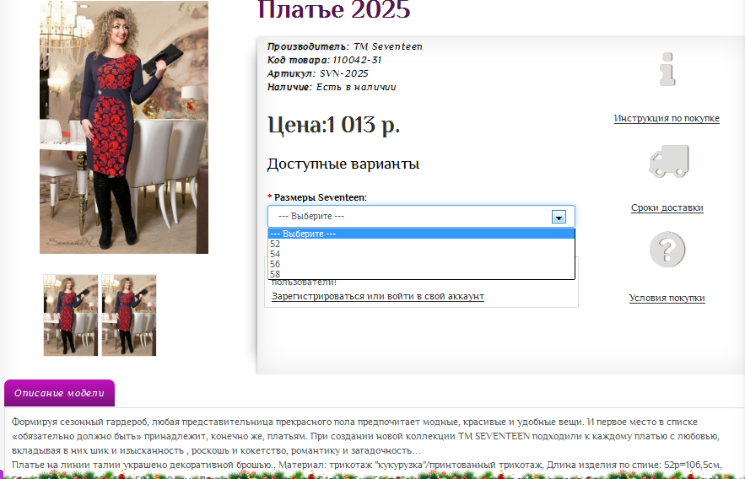Click the 'Наличие: Есть в наличии' line

coord(332,87)
